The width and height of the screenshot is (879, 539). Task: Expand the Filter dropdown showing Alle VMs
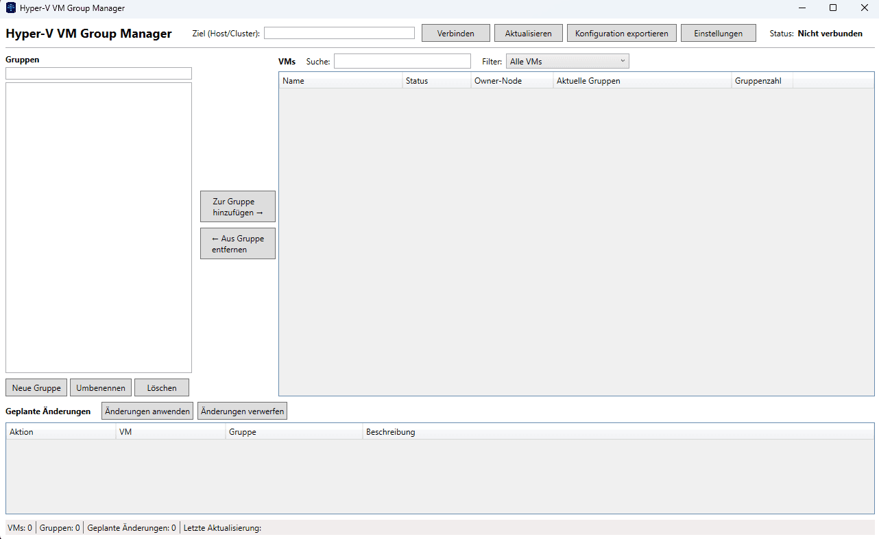pos(568,61)
